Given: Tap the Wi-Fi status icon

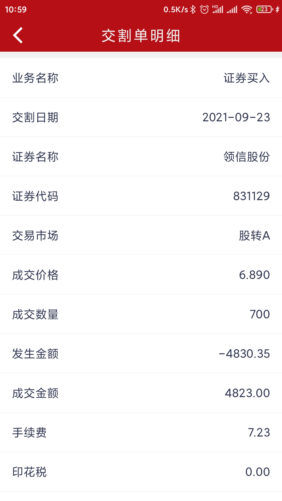Looking at the screenshot, I should (x=246, y=10).
